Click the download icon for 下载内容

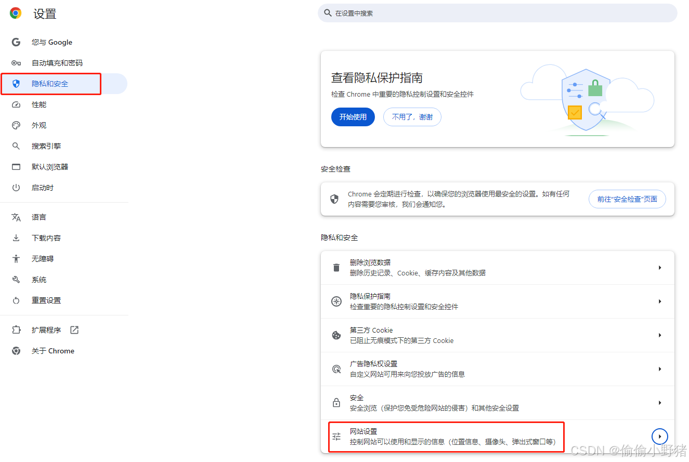[16, 238]
